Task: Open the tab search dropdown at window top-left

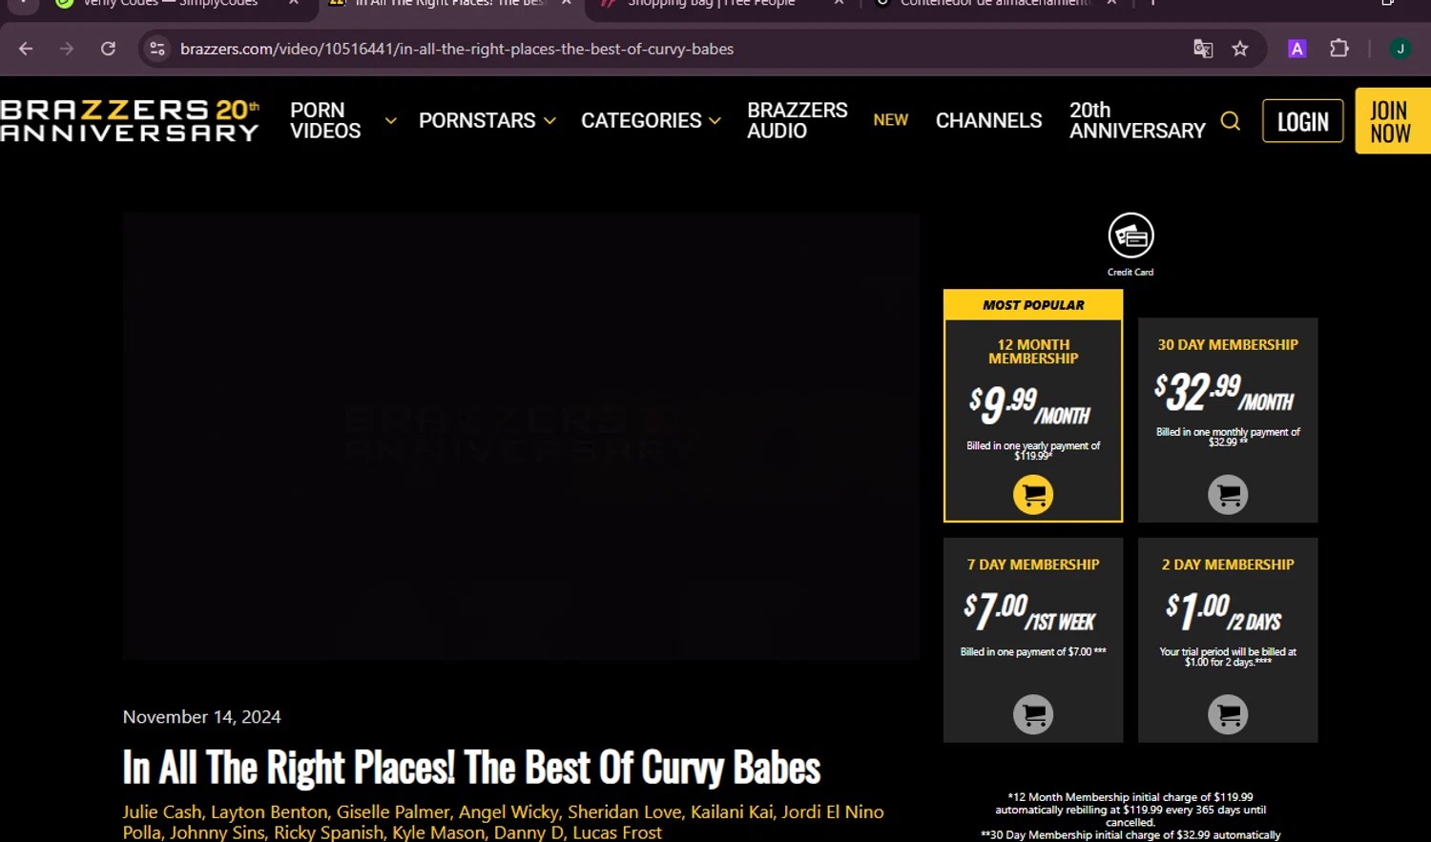Action: 23,4
